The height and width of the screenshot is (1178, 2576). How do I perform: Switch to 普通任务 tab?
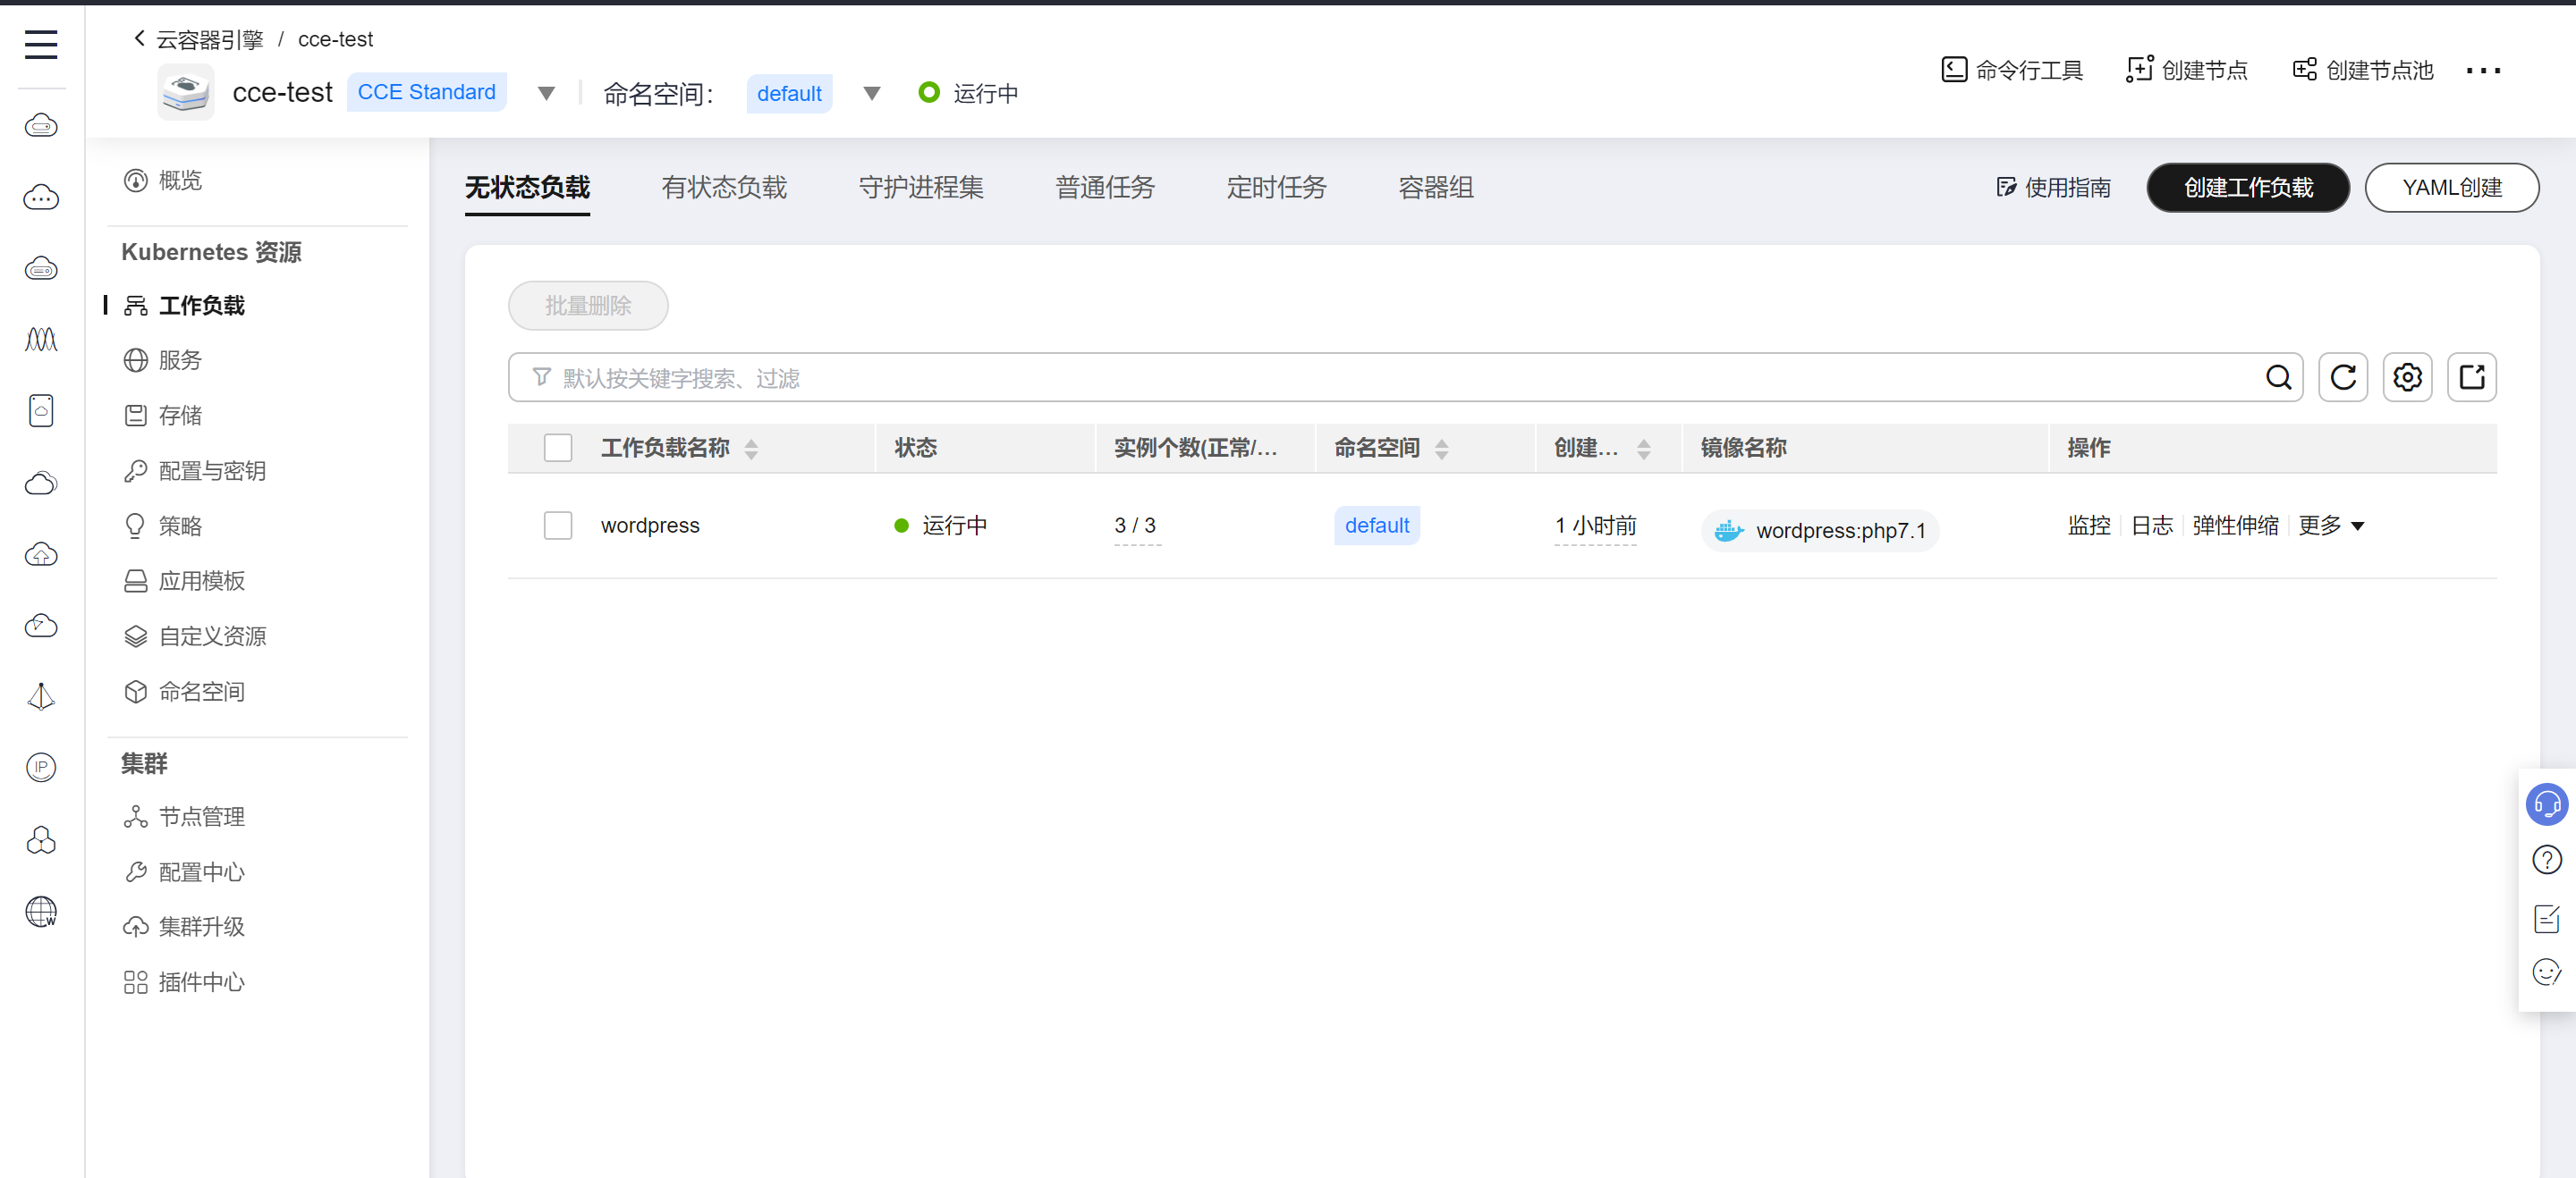[x=1105, y=188]
